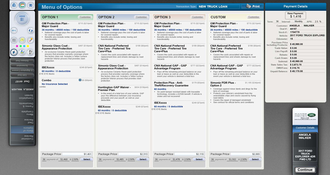Go to Deal Review step
This screenshot has width=330, height=175.
(x=22, y=121)
